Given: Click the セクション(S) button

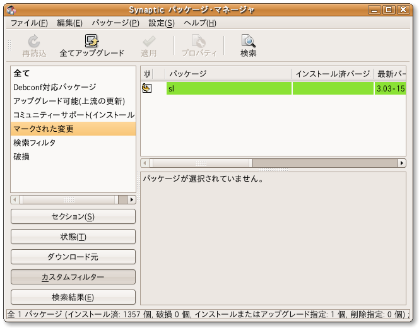Looking at the screenshot, I should [x=73, y=216].
